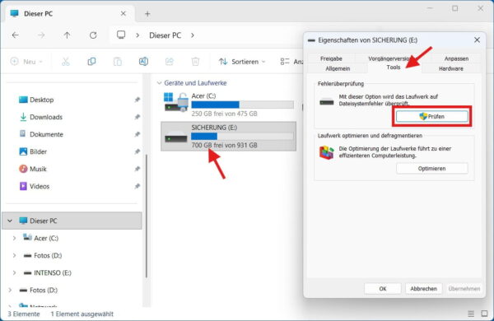Image resolution: width=494 pixels, height=321 pixels.
Task: Click the copy icon in toolbar
Action: pos(91,62)
